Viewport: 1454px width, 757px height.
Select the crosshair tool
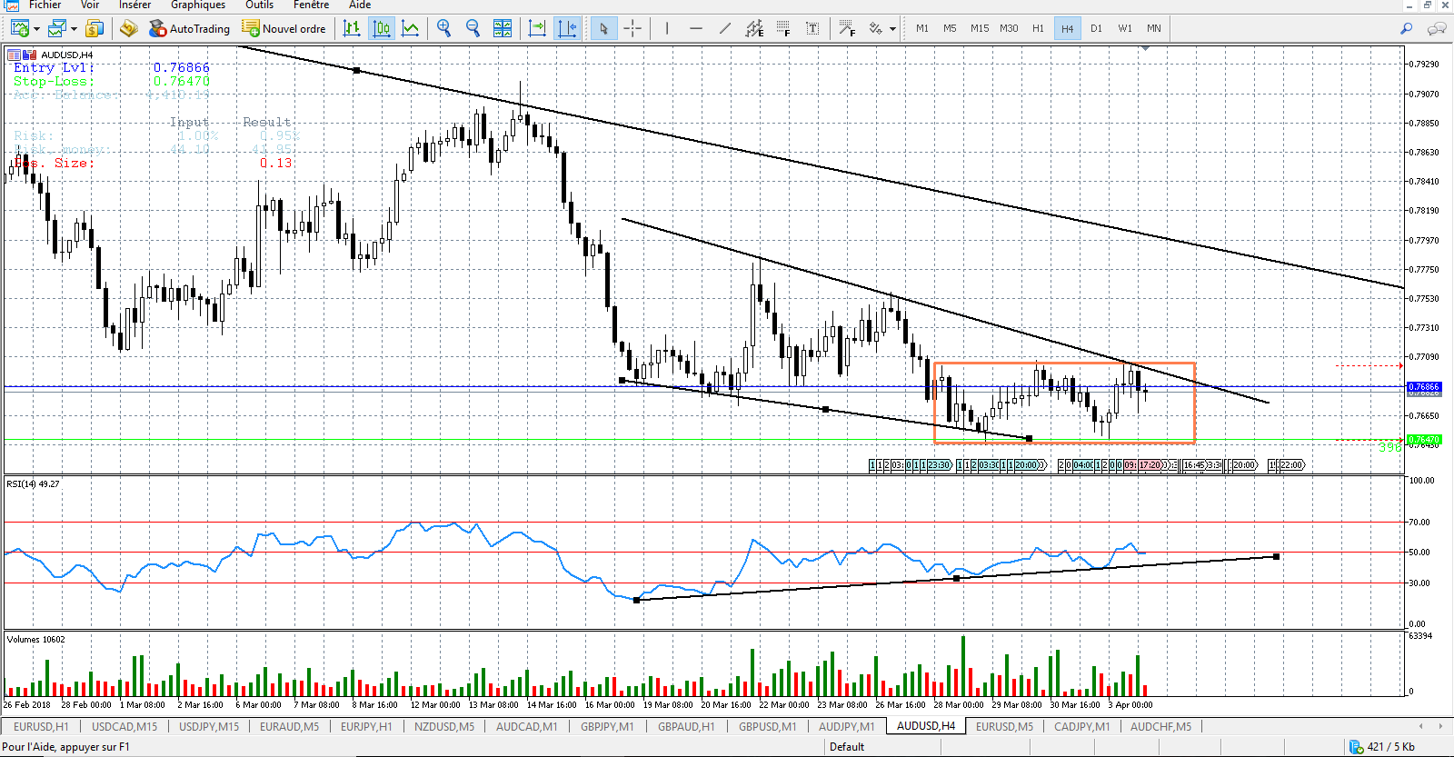click(x=632, y=28)
